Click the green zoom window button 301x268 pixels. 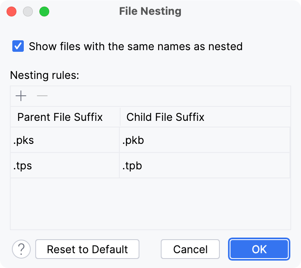coord(44,12)
